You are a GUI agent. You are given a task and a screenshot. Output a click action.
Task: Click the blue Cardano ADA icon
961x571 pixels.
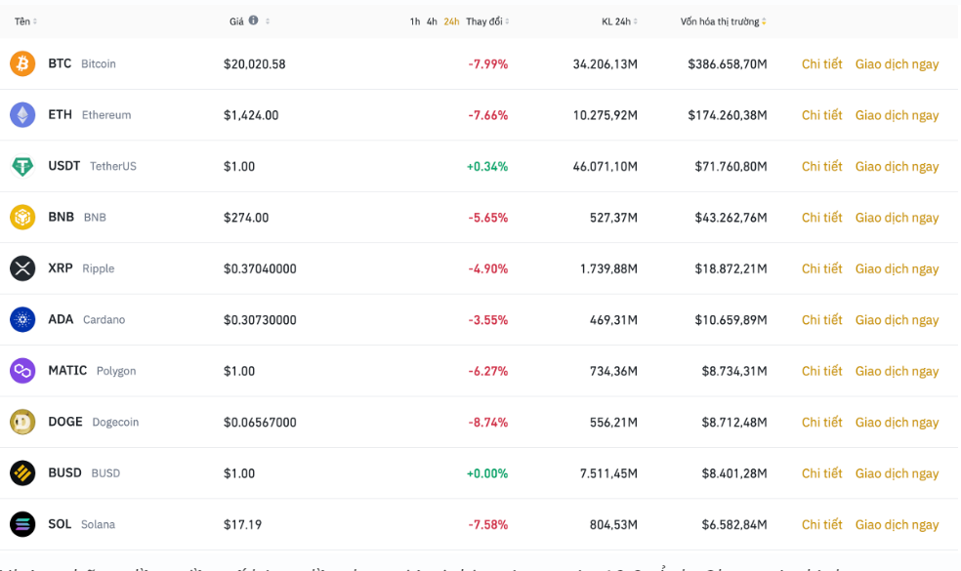(x=22, y=319)
